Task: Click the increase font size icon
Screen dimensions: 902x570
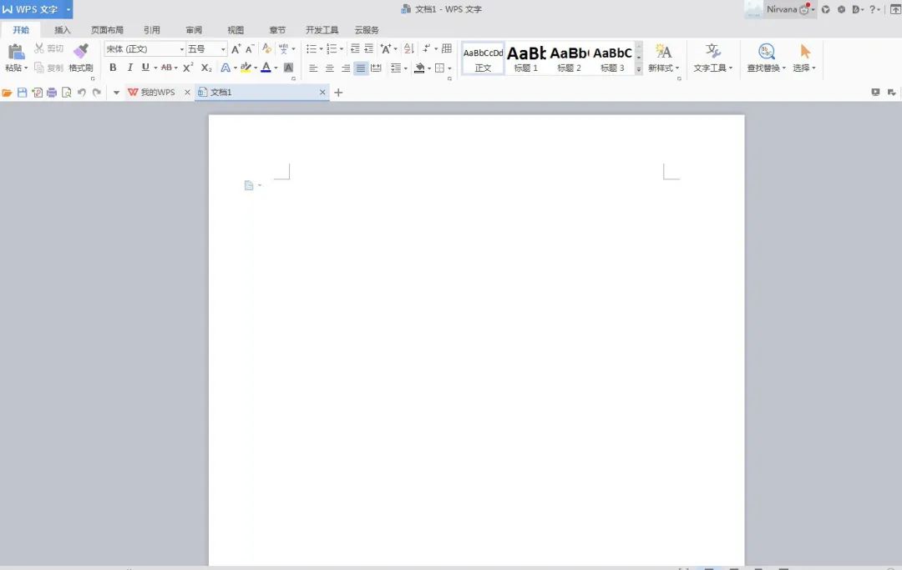Action: tap(236, 49)
